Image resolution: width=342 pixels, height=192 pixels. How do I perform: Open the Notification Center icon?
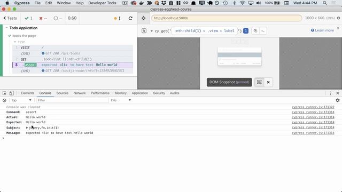point(333,3)
